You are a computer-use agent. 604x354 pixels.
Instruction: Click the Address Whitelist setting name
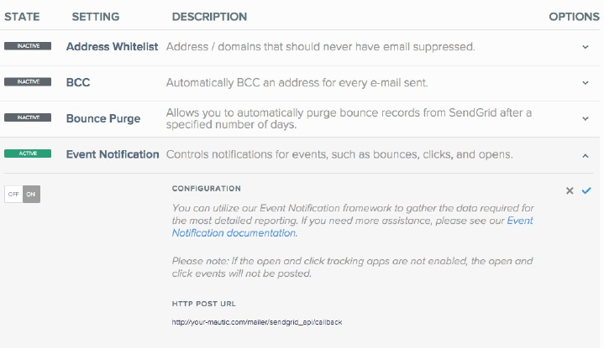coord(113,47)
